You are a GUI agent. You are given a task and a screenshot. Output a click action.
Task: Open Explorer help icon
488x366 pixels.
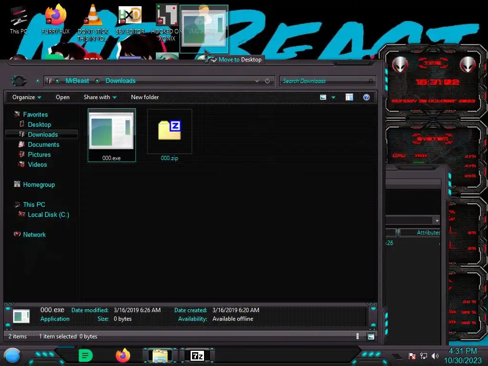366,97
